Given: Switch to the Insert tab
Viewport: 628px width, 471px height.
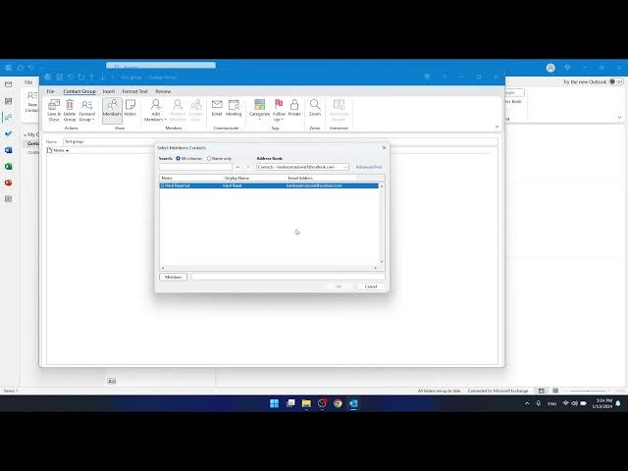Looking at the screenshot, I should tap(109, 91).
